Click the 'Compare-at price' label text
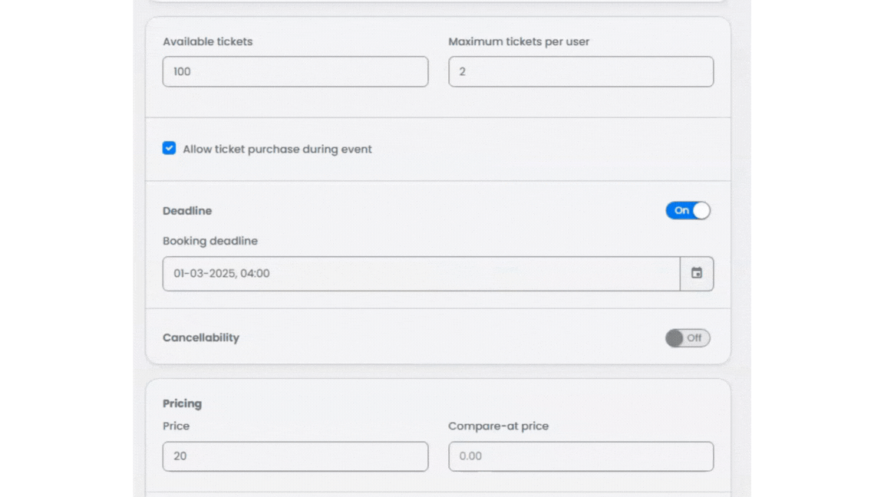884x497 pixels. coord(498,426)
